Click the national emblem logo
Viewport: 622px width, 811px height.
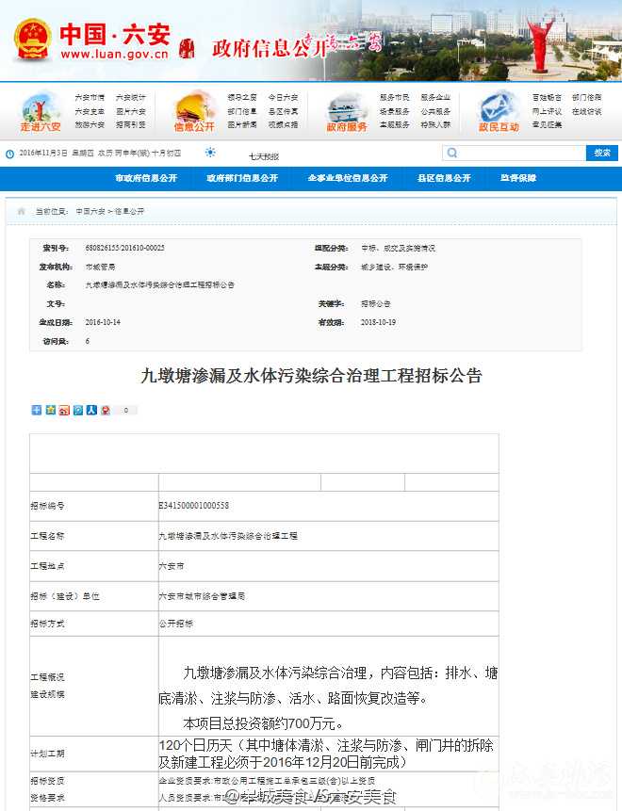(x=32, y=39)
